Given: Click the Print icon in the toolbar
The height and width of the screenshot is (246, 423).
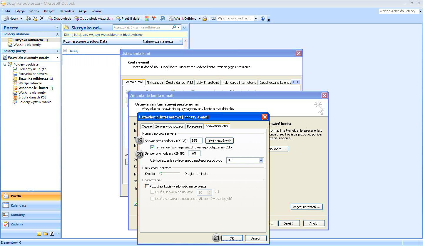Looking at the screenshot, I should (28, 19).
